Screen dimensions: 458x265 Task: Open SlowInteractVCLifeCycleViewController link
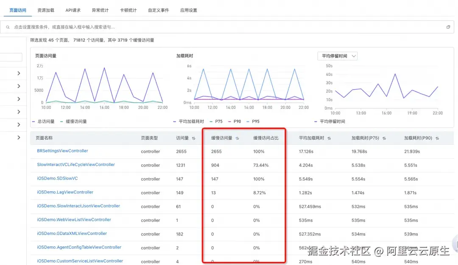click(x=75, y=164)
